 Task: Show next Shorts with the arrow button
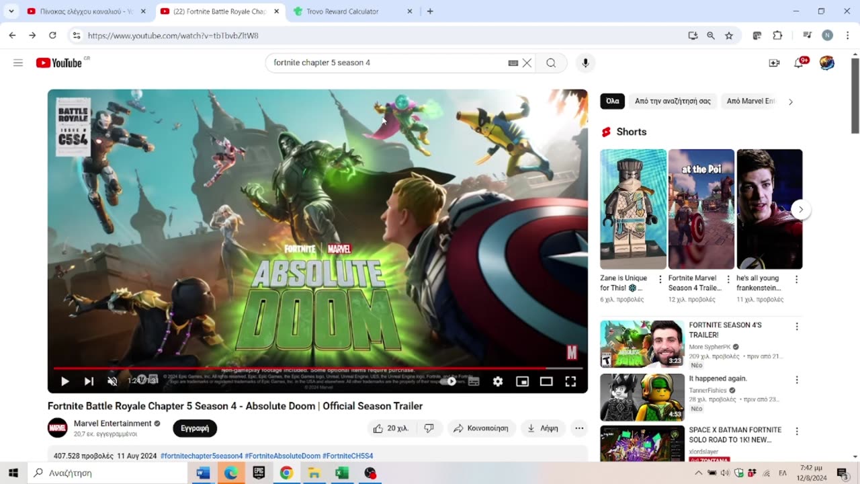click(x=800, y=210)
